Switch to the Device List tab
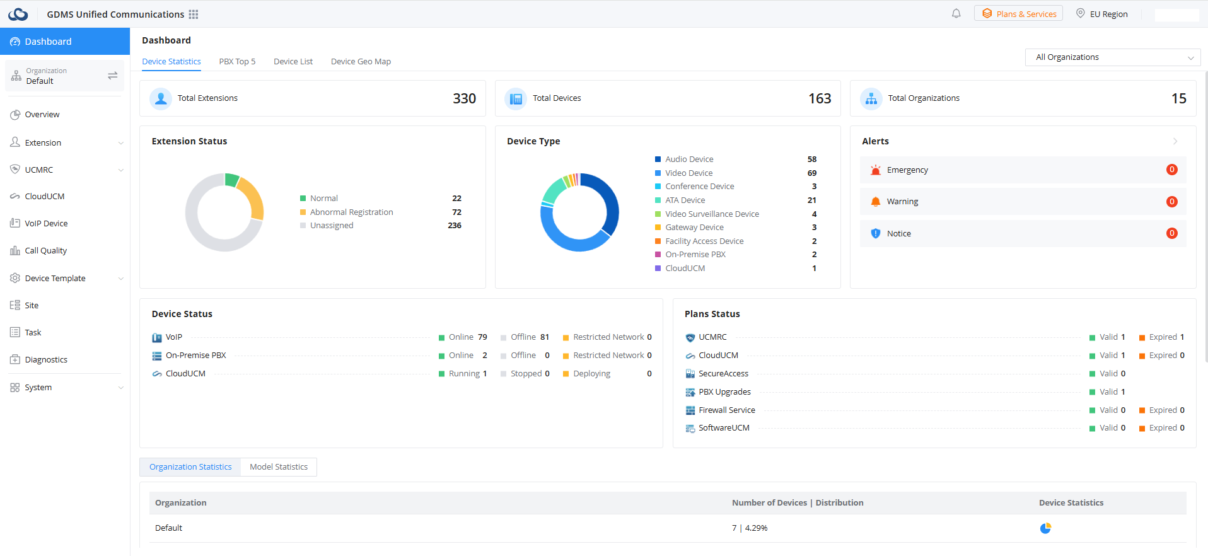Screen dimensions: 1208x556 click(x=293, y=62)
